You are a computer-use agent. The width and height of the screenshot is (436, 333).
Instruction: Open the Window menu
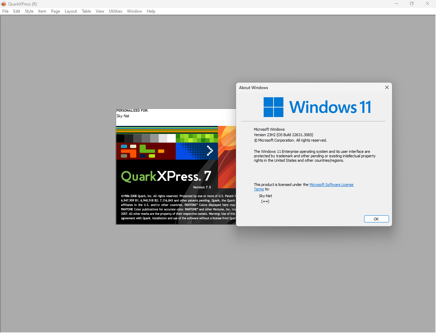135,11
